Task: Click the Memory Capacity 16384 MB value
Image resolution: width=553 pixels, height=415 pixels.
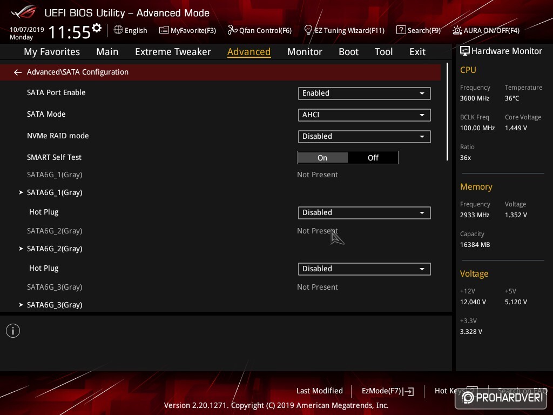Action: pyautogui.click(x=475, y=245)
